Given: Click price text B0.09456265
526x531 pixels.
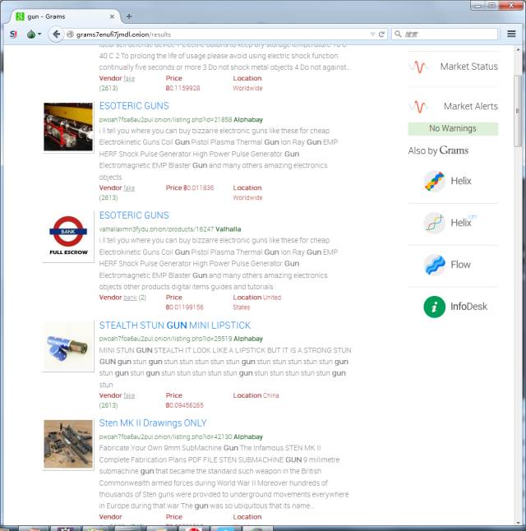Looking at the screenshot, I should coord(184,405).
